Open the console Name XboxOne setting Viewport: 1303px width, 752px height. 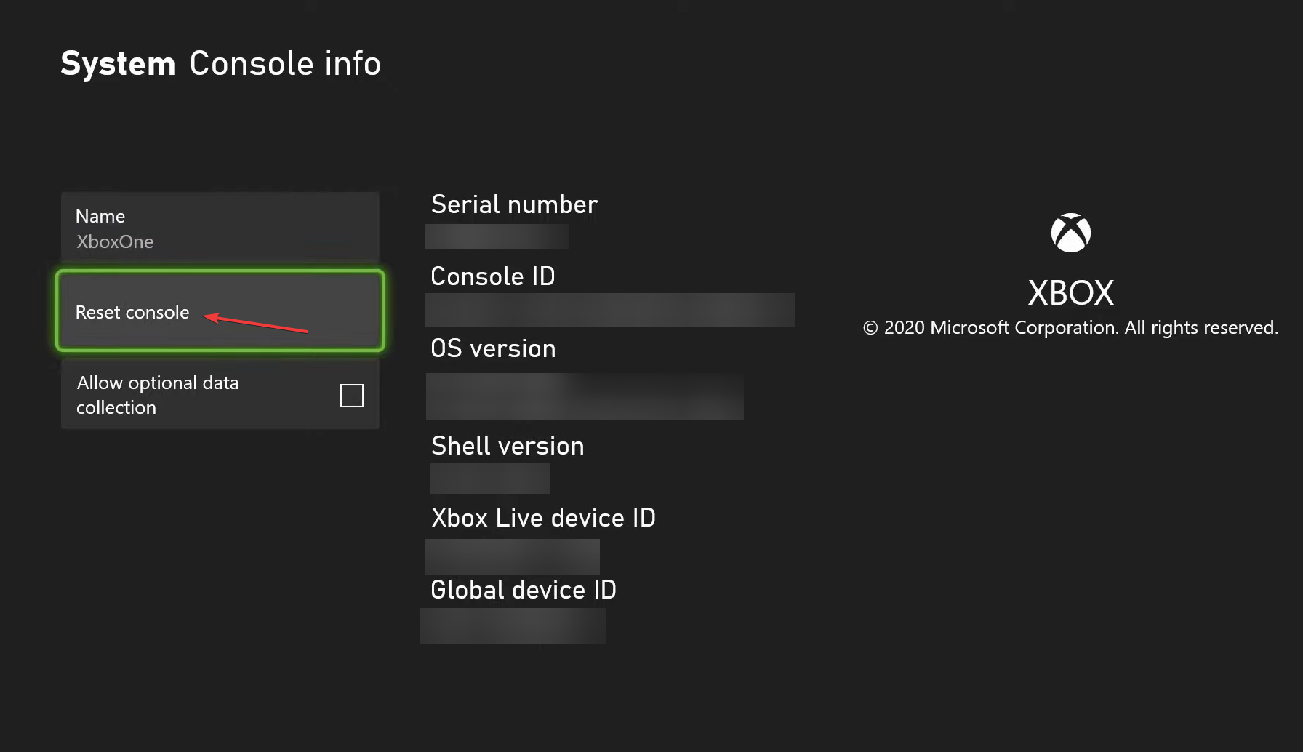coord(220,228)
